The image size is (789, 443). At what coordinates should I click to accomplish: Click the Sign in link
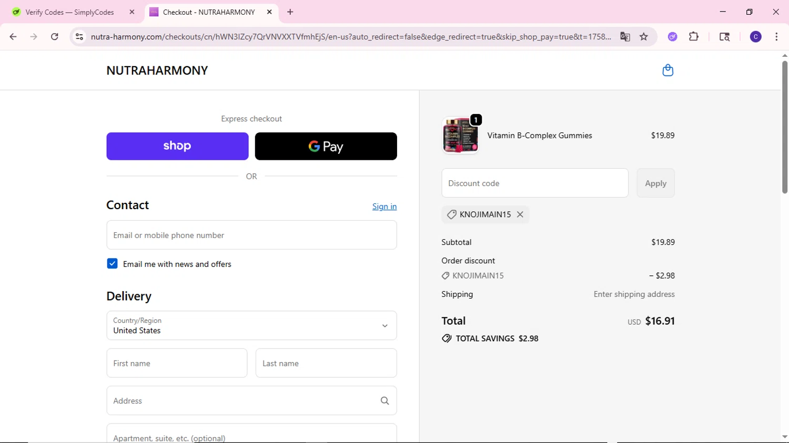pos(385,207)
